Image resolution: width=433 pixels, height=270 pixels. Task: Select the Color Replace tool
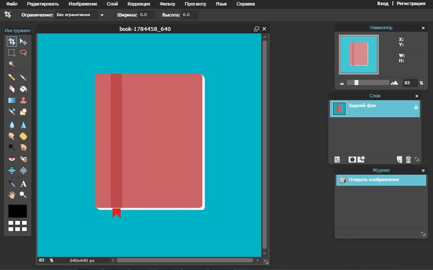[11, 112]
